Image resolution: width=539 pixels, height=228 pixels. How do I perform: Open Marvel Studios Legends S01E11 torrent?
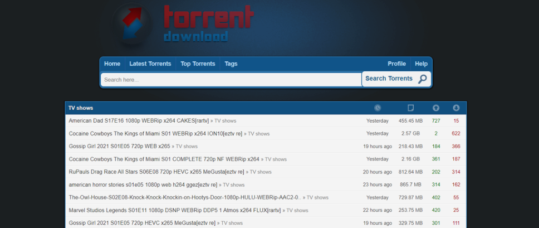tap(175, 211)
